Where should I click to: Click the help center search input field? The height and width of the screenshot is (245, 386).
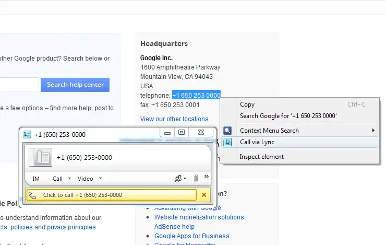pos(19,85)
